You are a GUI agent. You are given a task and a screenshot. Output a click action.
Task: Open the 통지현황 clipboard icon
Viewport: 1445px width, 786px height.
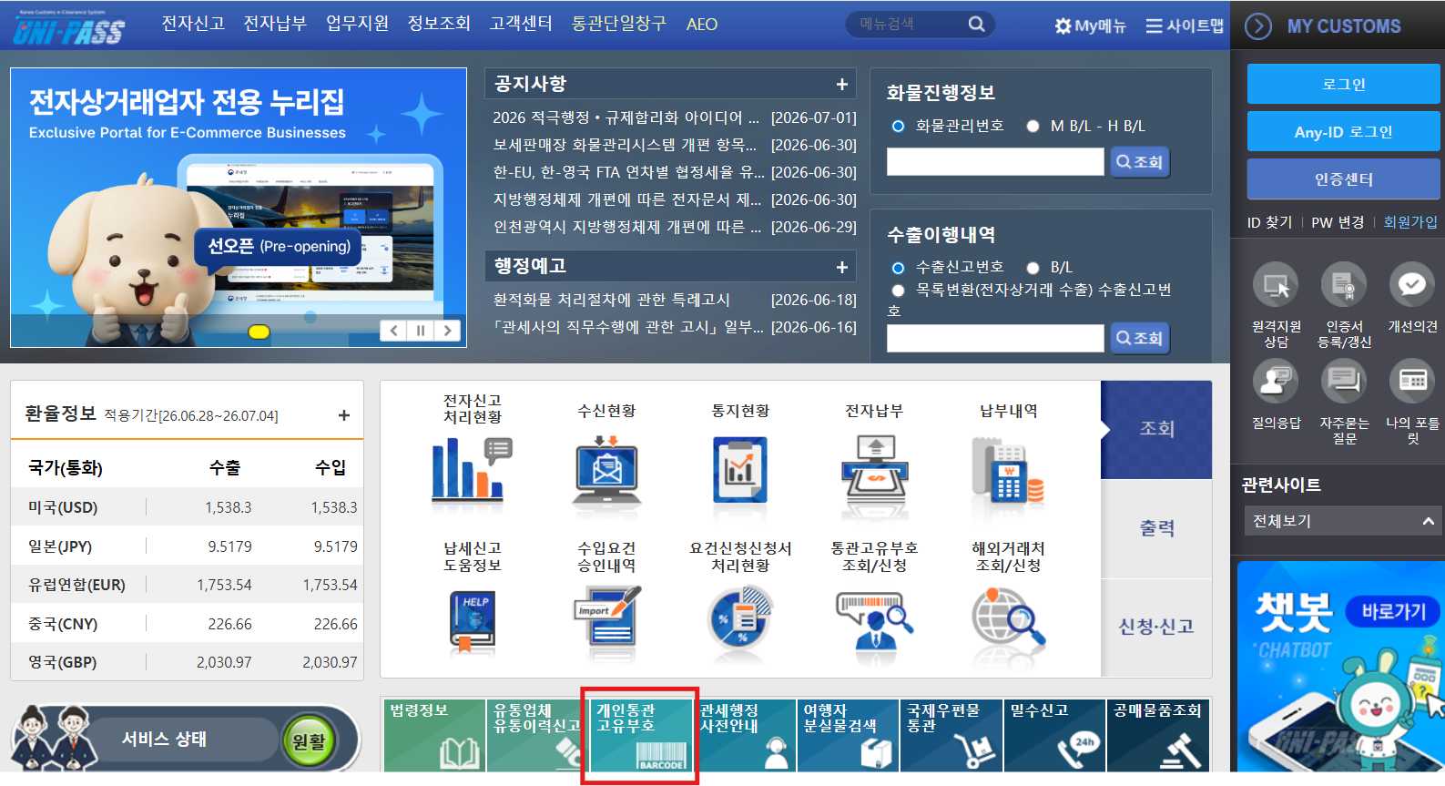point(740,470)
